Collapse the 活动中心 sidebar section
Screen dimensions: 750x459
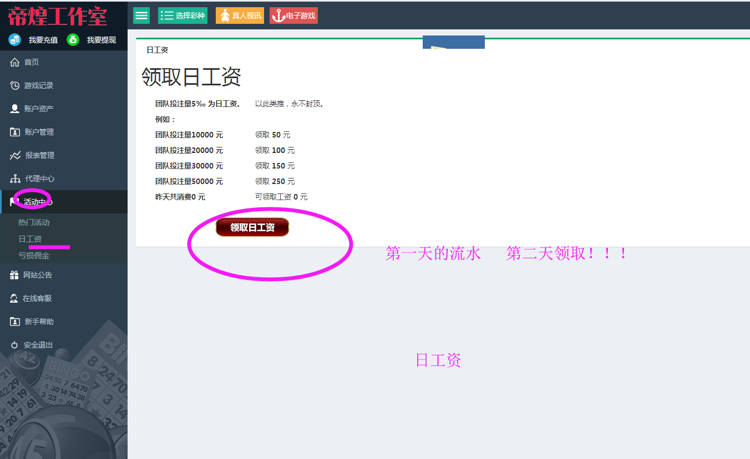(39, 202)
